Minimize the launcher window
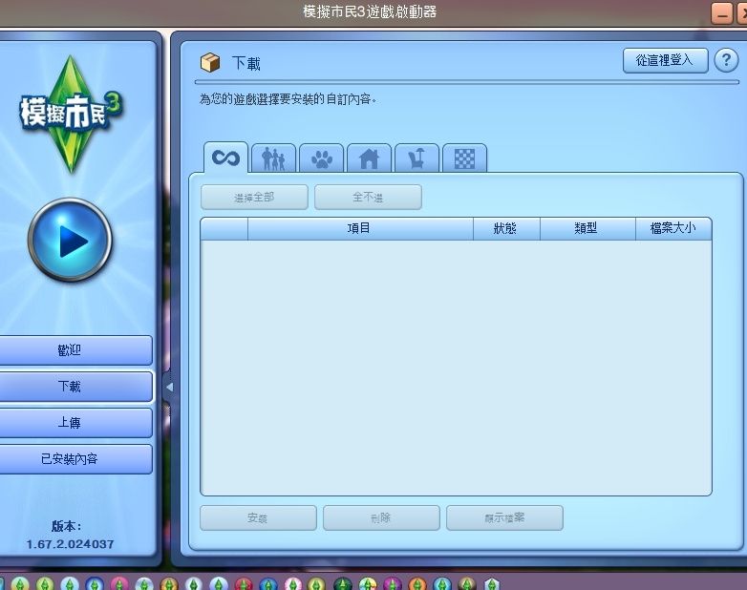 (722, 13)
